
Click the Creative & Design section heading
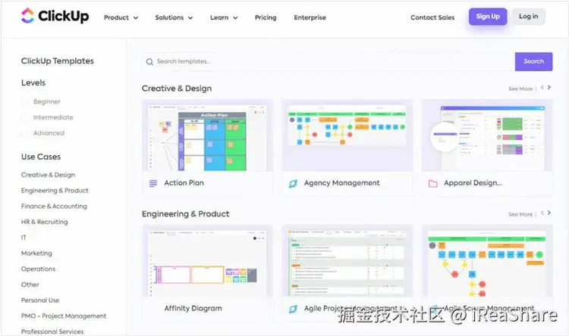click(177, 89)
